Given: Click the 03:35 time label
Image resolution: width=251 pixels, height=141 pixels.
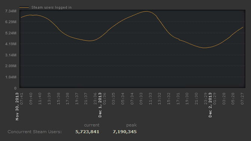Looking at the screenshot, I should (x=114, y=98).
